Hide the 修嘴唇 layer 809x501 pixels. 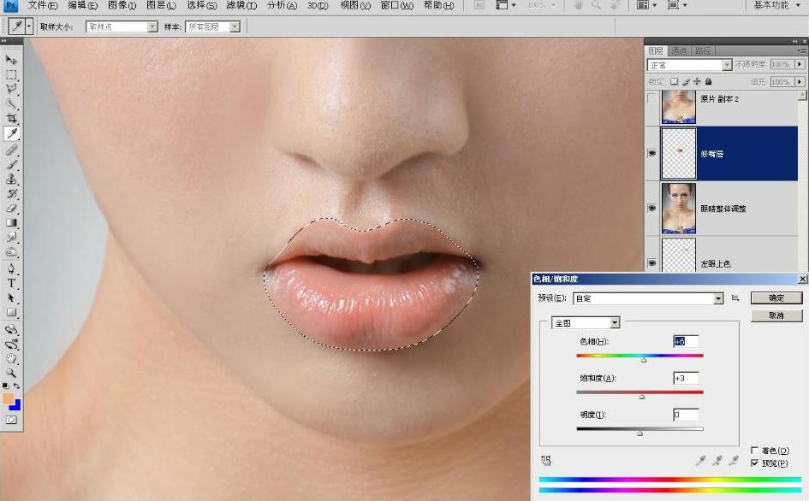click(x=652, y=154)
